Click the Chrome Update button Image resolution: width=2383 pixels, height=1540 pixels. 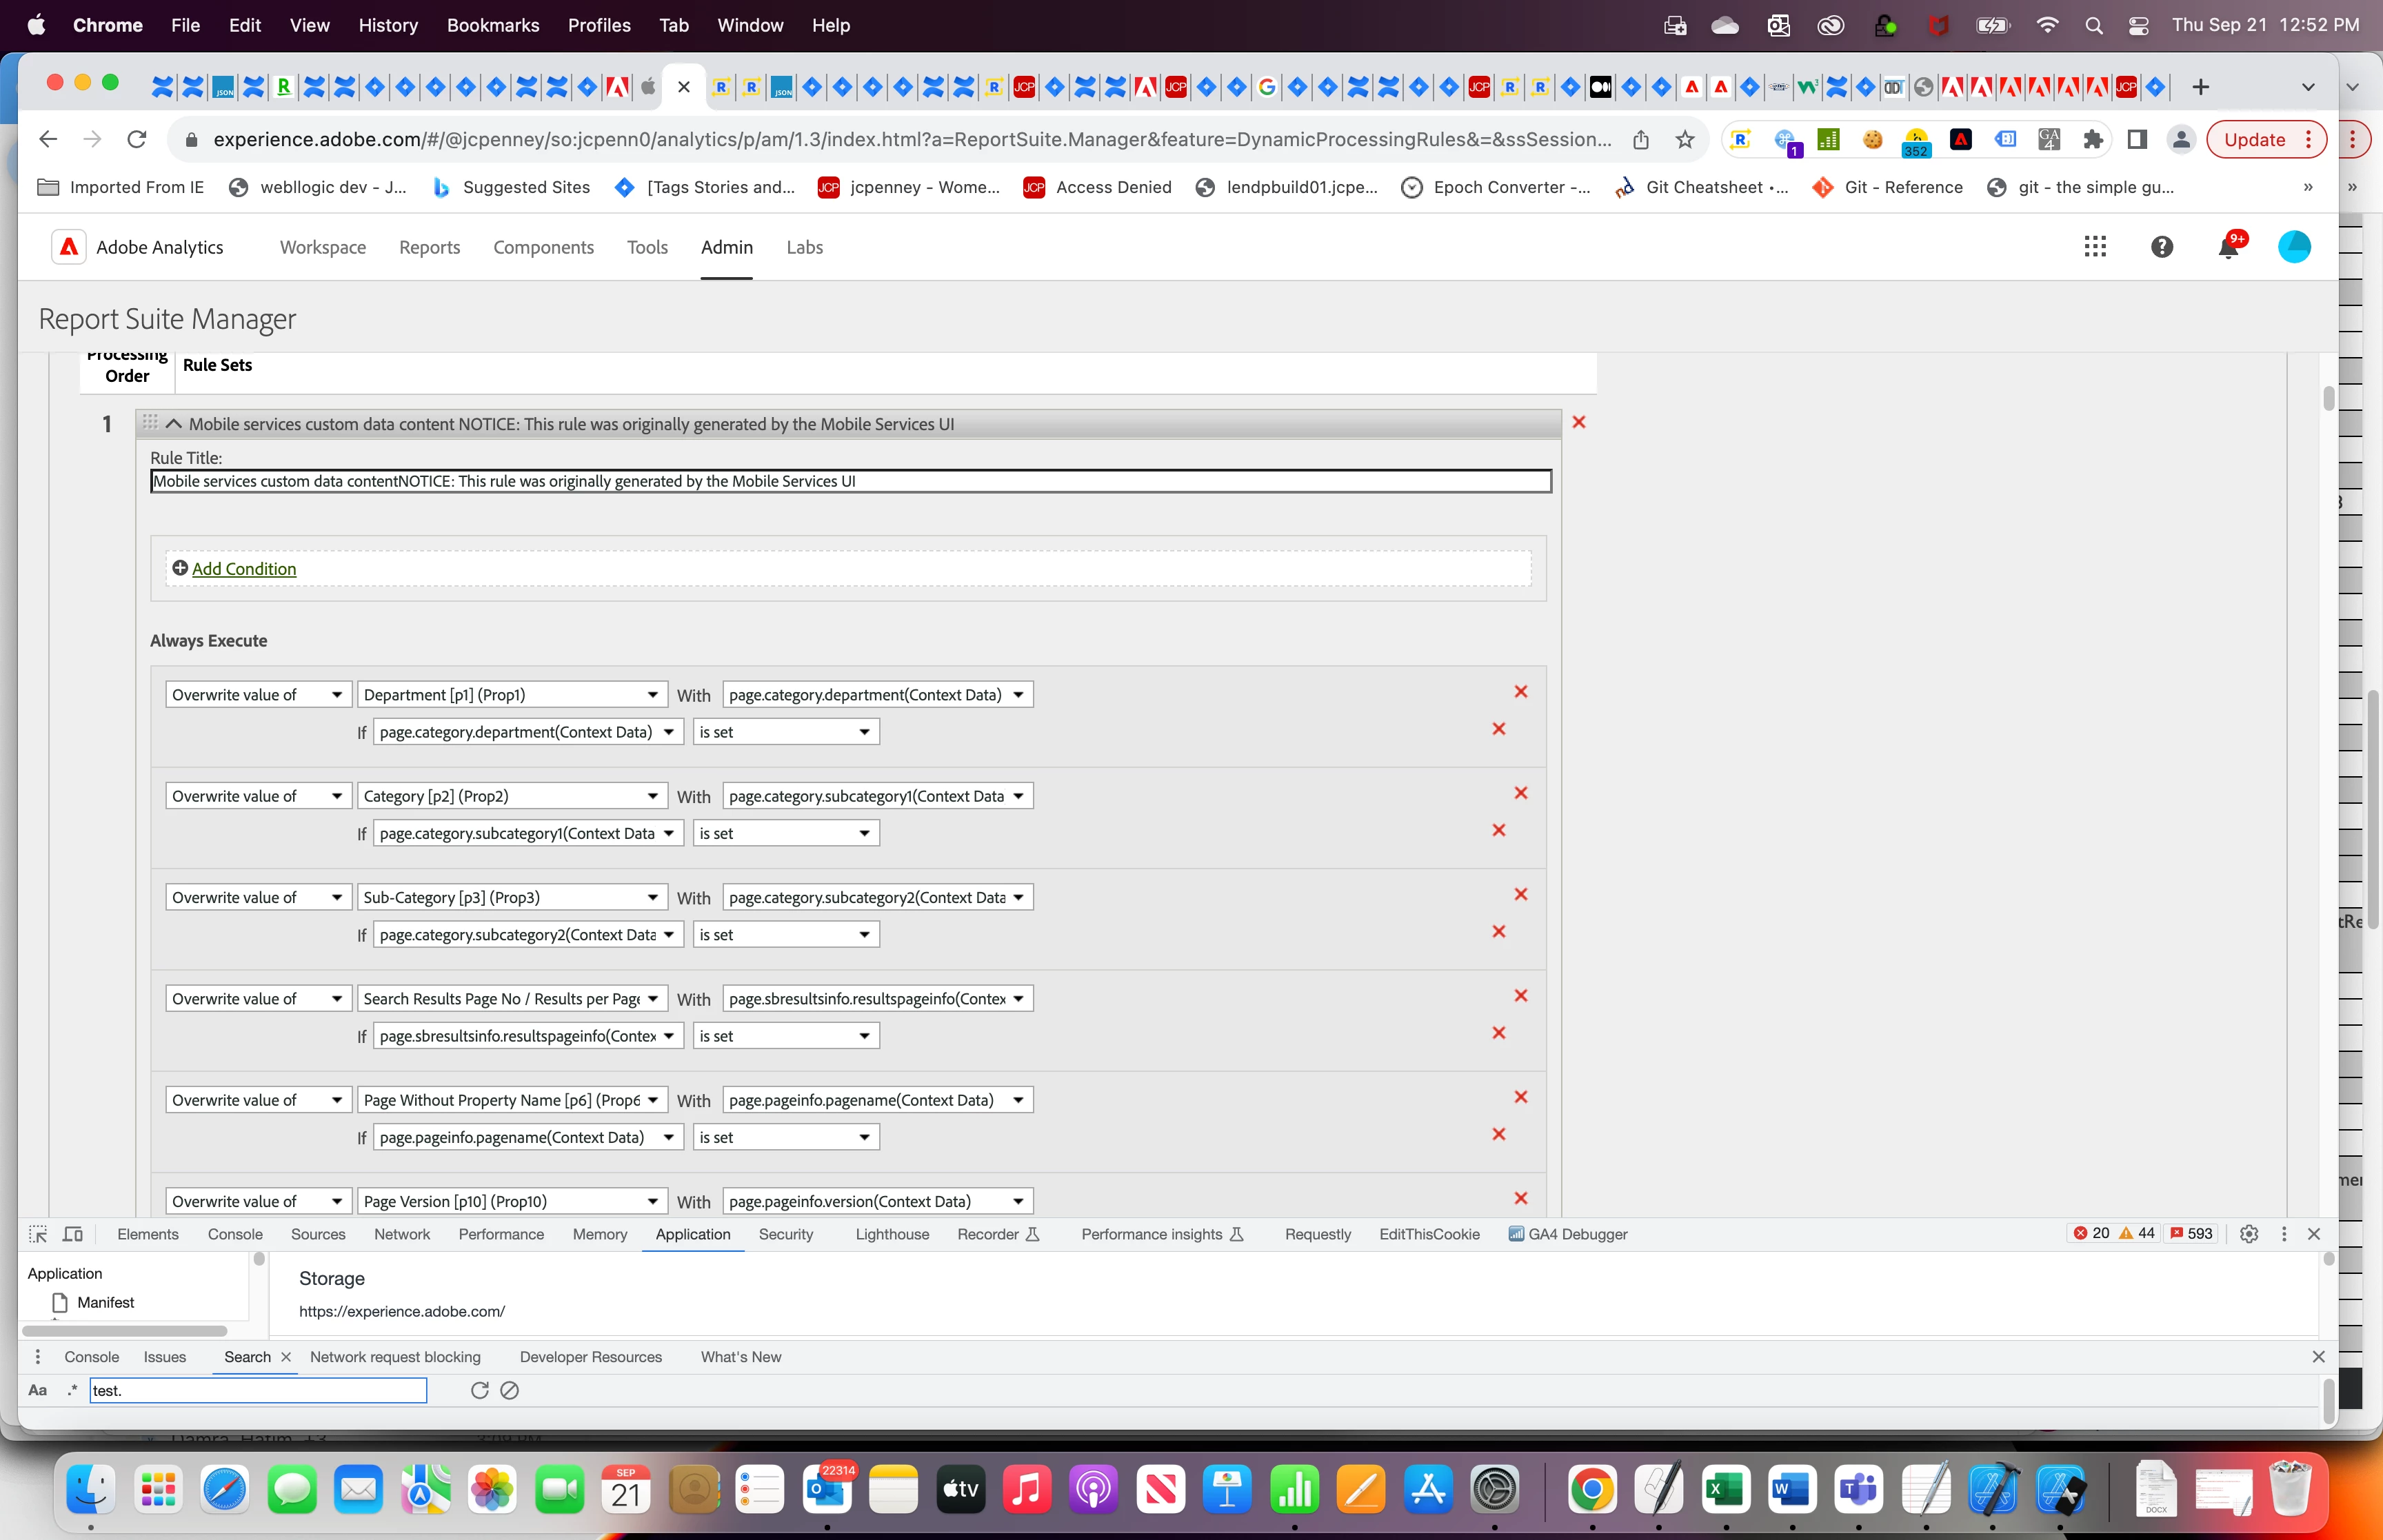[x=2254, y=140]
